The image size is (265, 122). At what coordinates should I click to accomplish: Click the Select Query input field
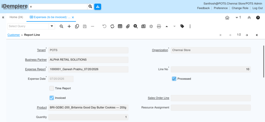[x=28, y=26]
